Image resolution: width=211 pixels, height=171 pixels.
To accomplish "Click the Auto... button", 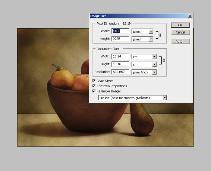I will tap(181, 41).
